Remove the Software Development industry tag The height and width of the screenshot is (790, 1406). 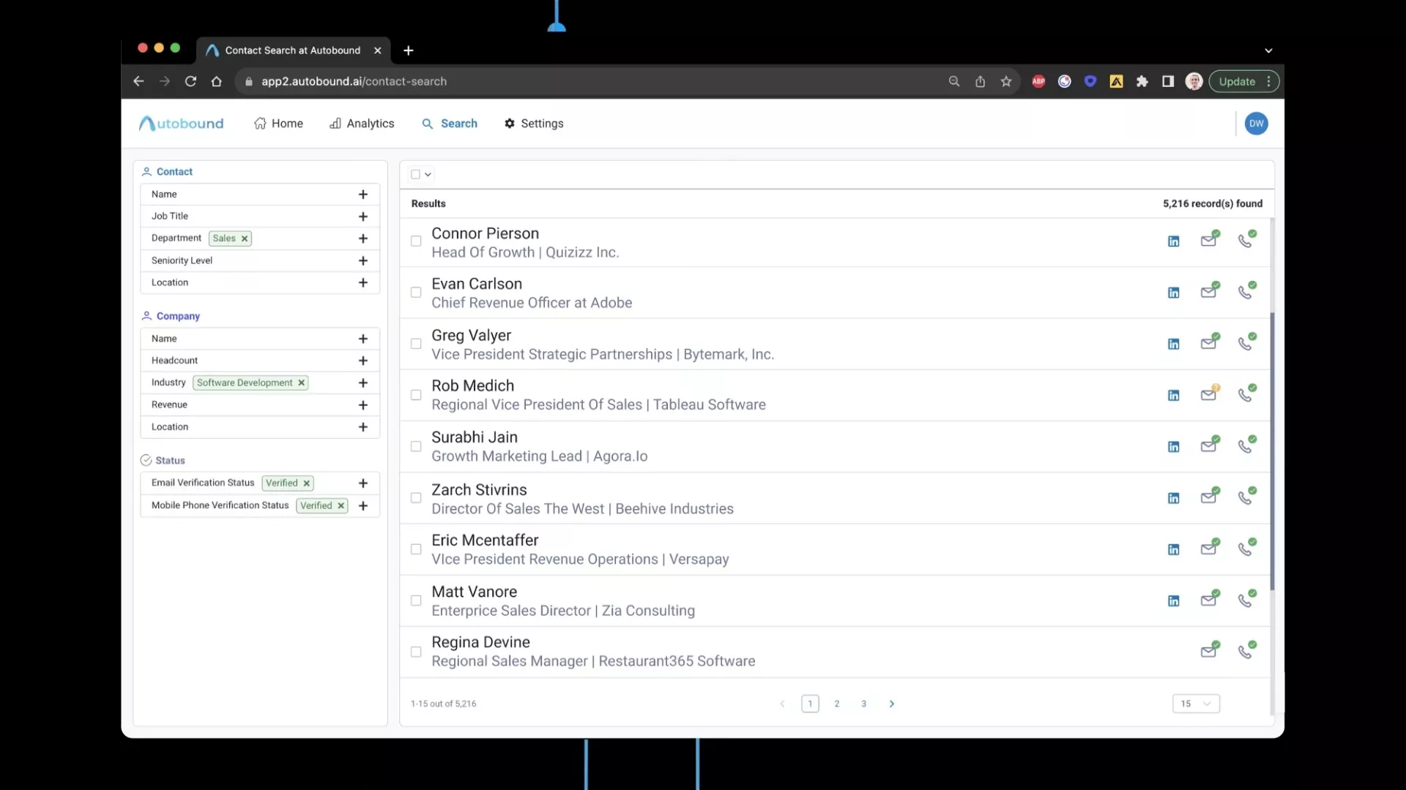point(301,383)
